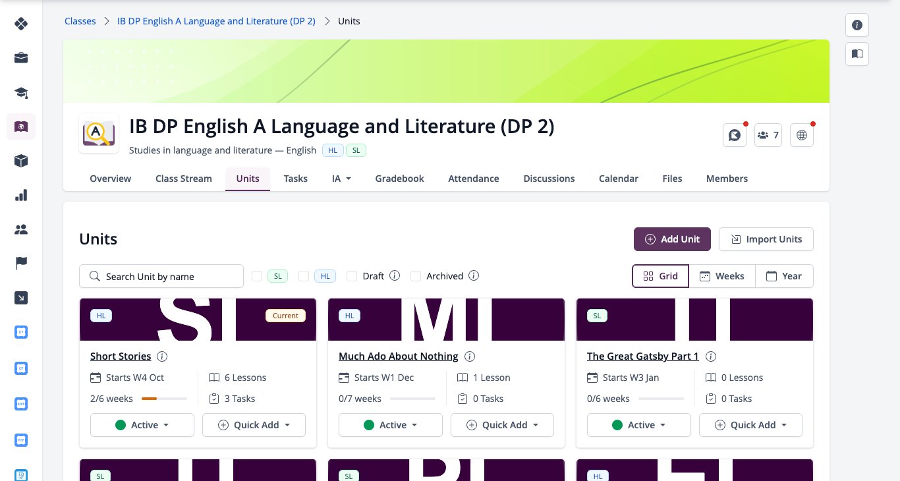Click info icon beside Short Stories title
The width and height of the screenshot is (900, 481).
pyautogui.click(x=162, y=356)
